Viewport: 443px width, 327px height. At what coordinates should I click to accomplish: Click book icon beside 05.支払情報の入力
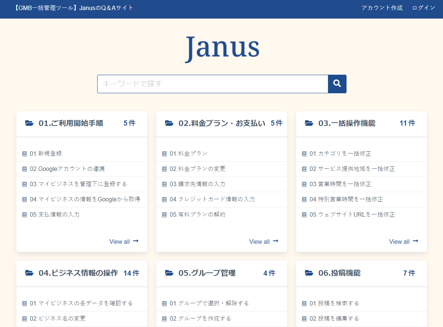(x=24, y=215)
